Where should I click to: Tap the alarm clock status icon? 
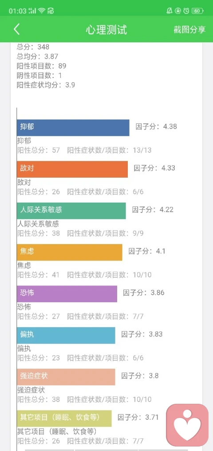click(186, 11)
